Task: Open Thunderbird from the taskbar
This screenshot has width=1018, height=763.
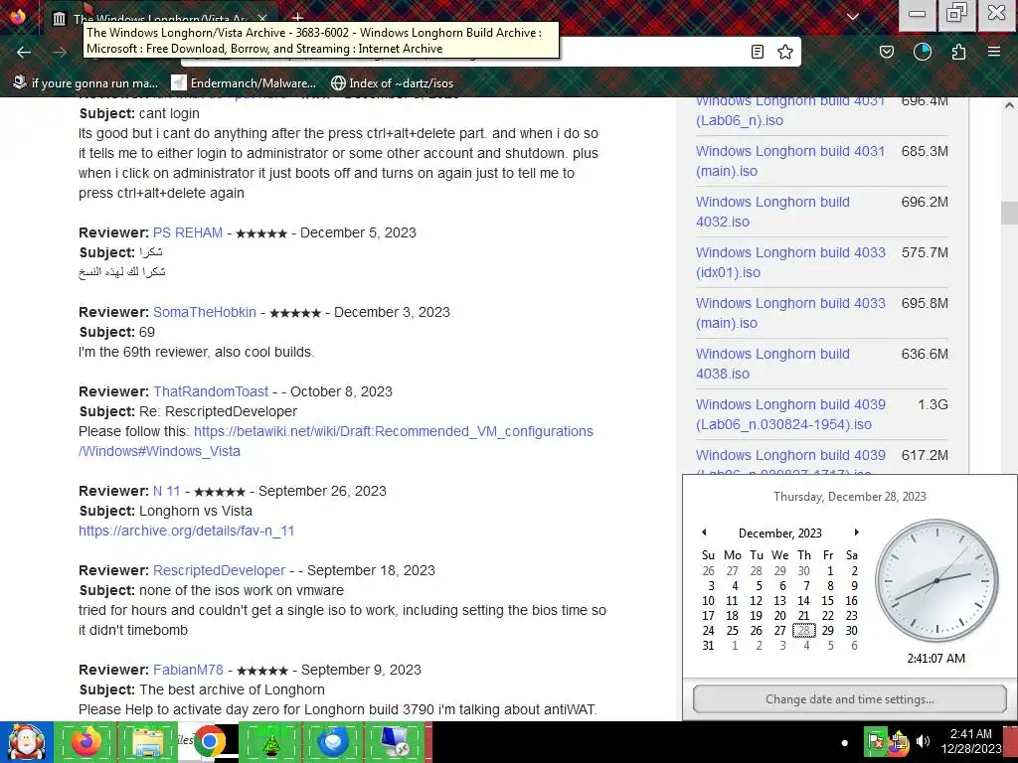Action: [x=332, y=742]
